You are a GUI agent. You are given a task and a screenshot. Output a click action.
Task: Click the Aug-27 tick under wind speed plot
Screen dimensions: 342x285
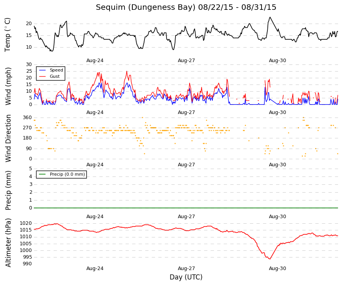186,112
